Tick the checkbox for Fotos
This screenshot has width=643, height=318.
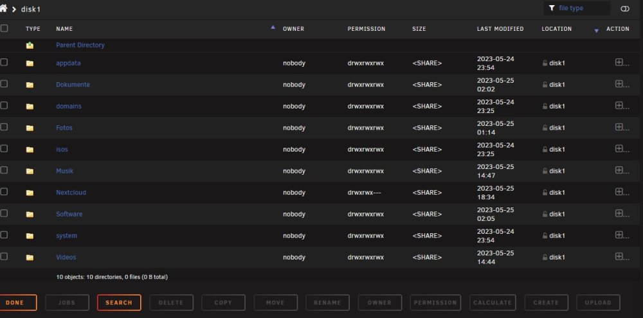click(4, 127)
